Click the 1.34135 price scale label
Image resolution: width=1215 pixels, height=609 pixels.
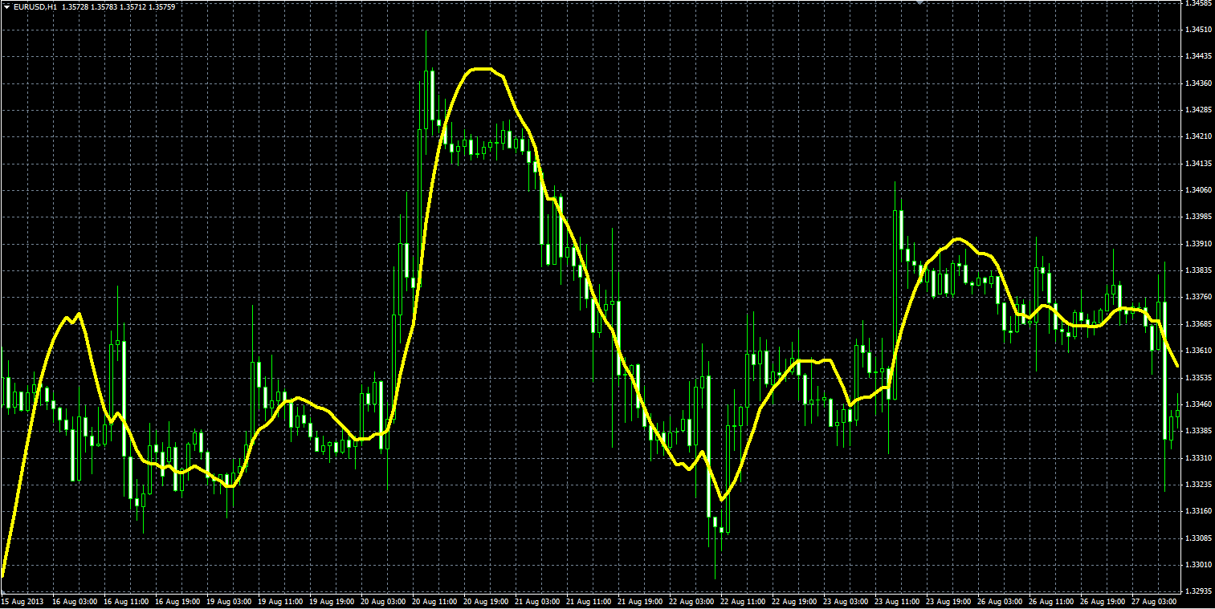click(1198, 164)
